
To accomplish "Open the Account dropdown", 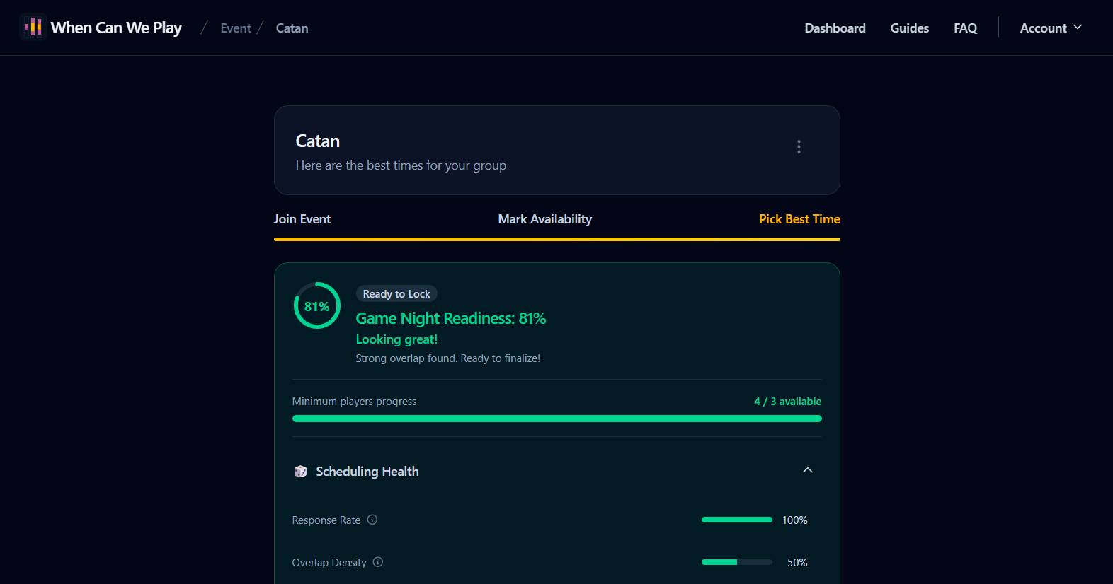I will pos(1051,28).
